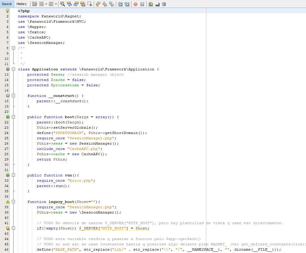
Task: Click 'return $this;' statement
Action: 52,159
